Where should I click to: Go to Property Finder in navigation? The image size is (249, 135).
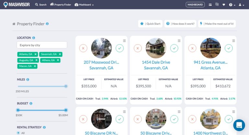(60, 5)
